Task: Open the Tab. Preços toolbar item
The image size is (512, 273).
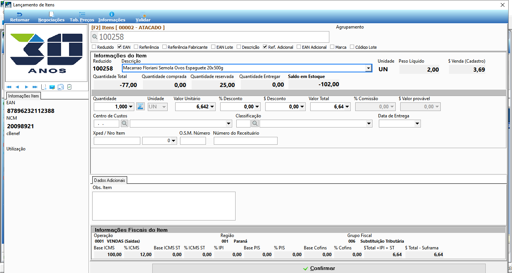Action: (x=82, y=17)
